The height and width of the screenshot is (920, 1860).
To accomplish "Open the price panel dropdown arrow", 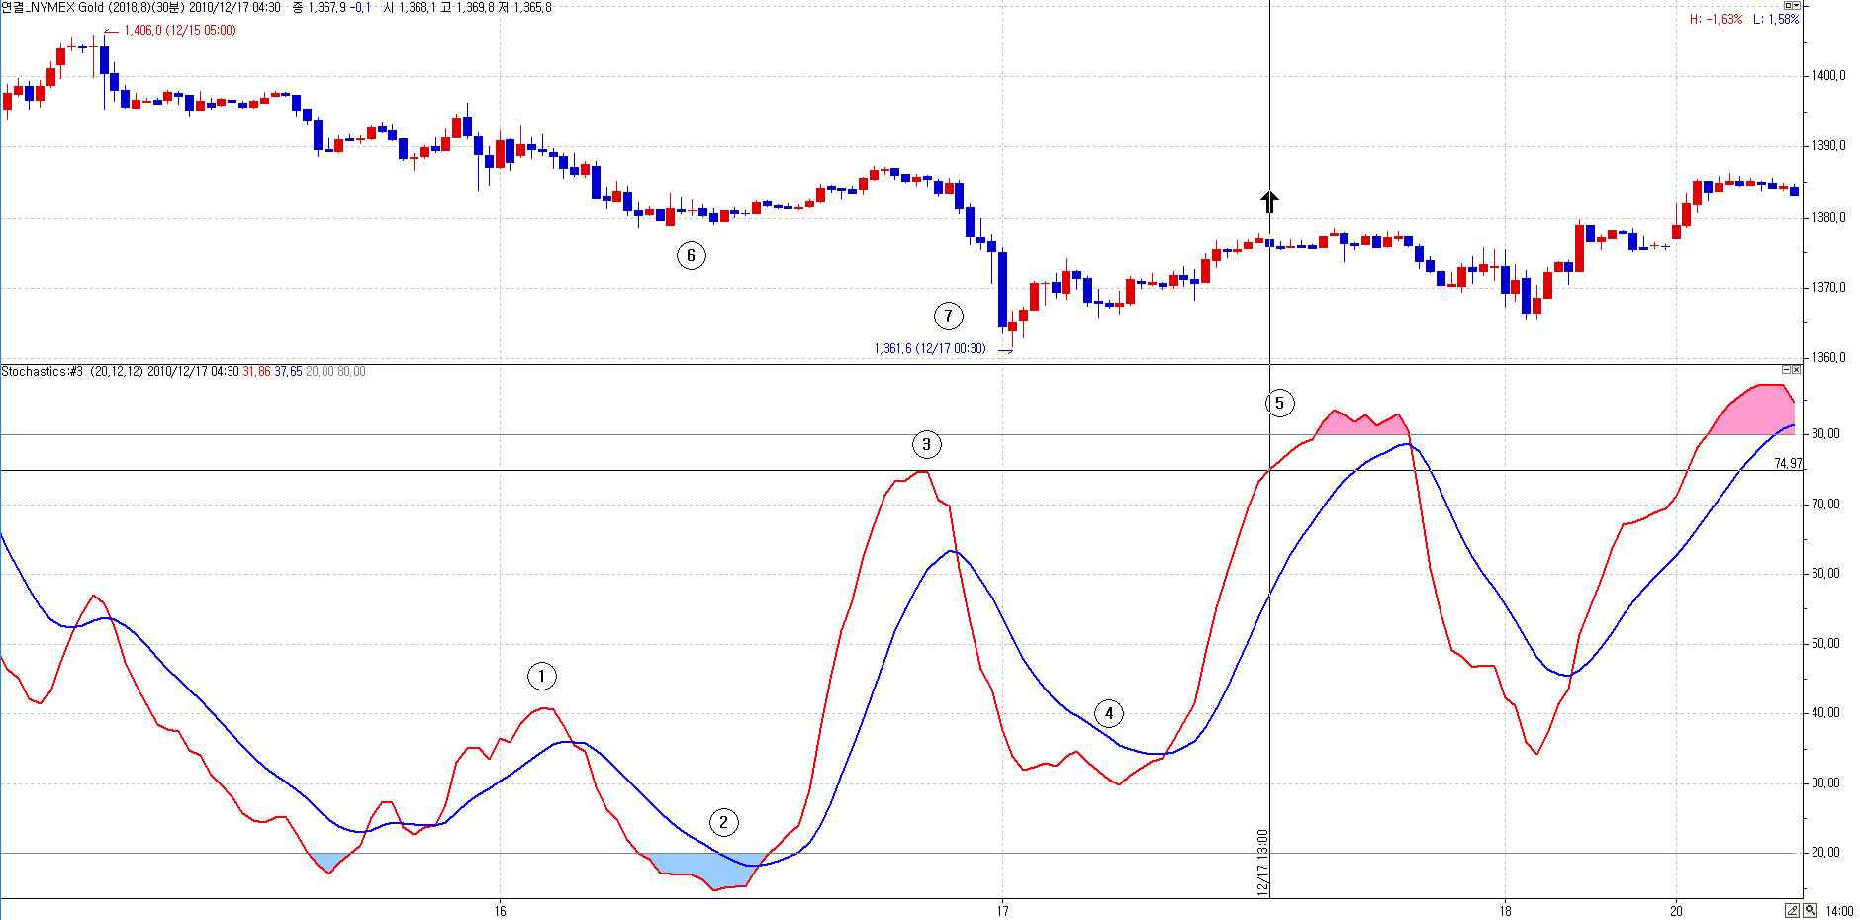I will point(1797,5).
